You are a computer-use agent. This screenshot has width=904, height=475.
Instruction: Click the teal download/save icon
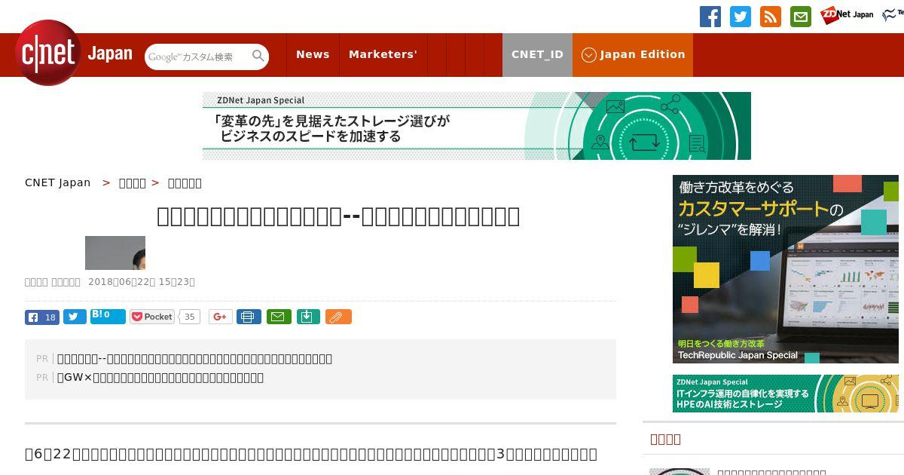coord(308,317)
